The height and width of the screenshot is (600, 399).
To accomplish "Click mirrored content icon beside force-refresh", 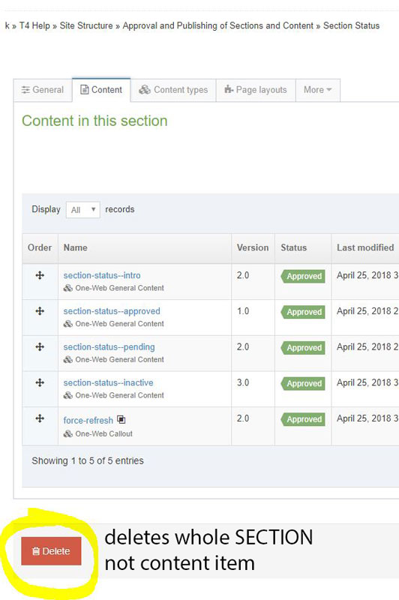I will click(121, 420).
